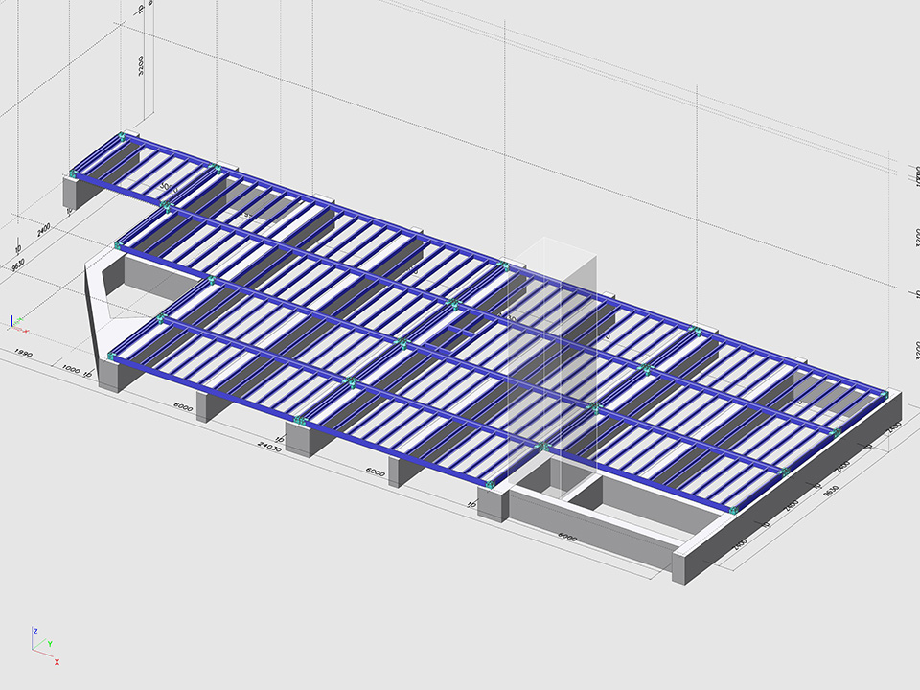Select the leftmost 6000 dimension label

[x=183, y=408]
